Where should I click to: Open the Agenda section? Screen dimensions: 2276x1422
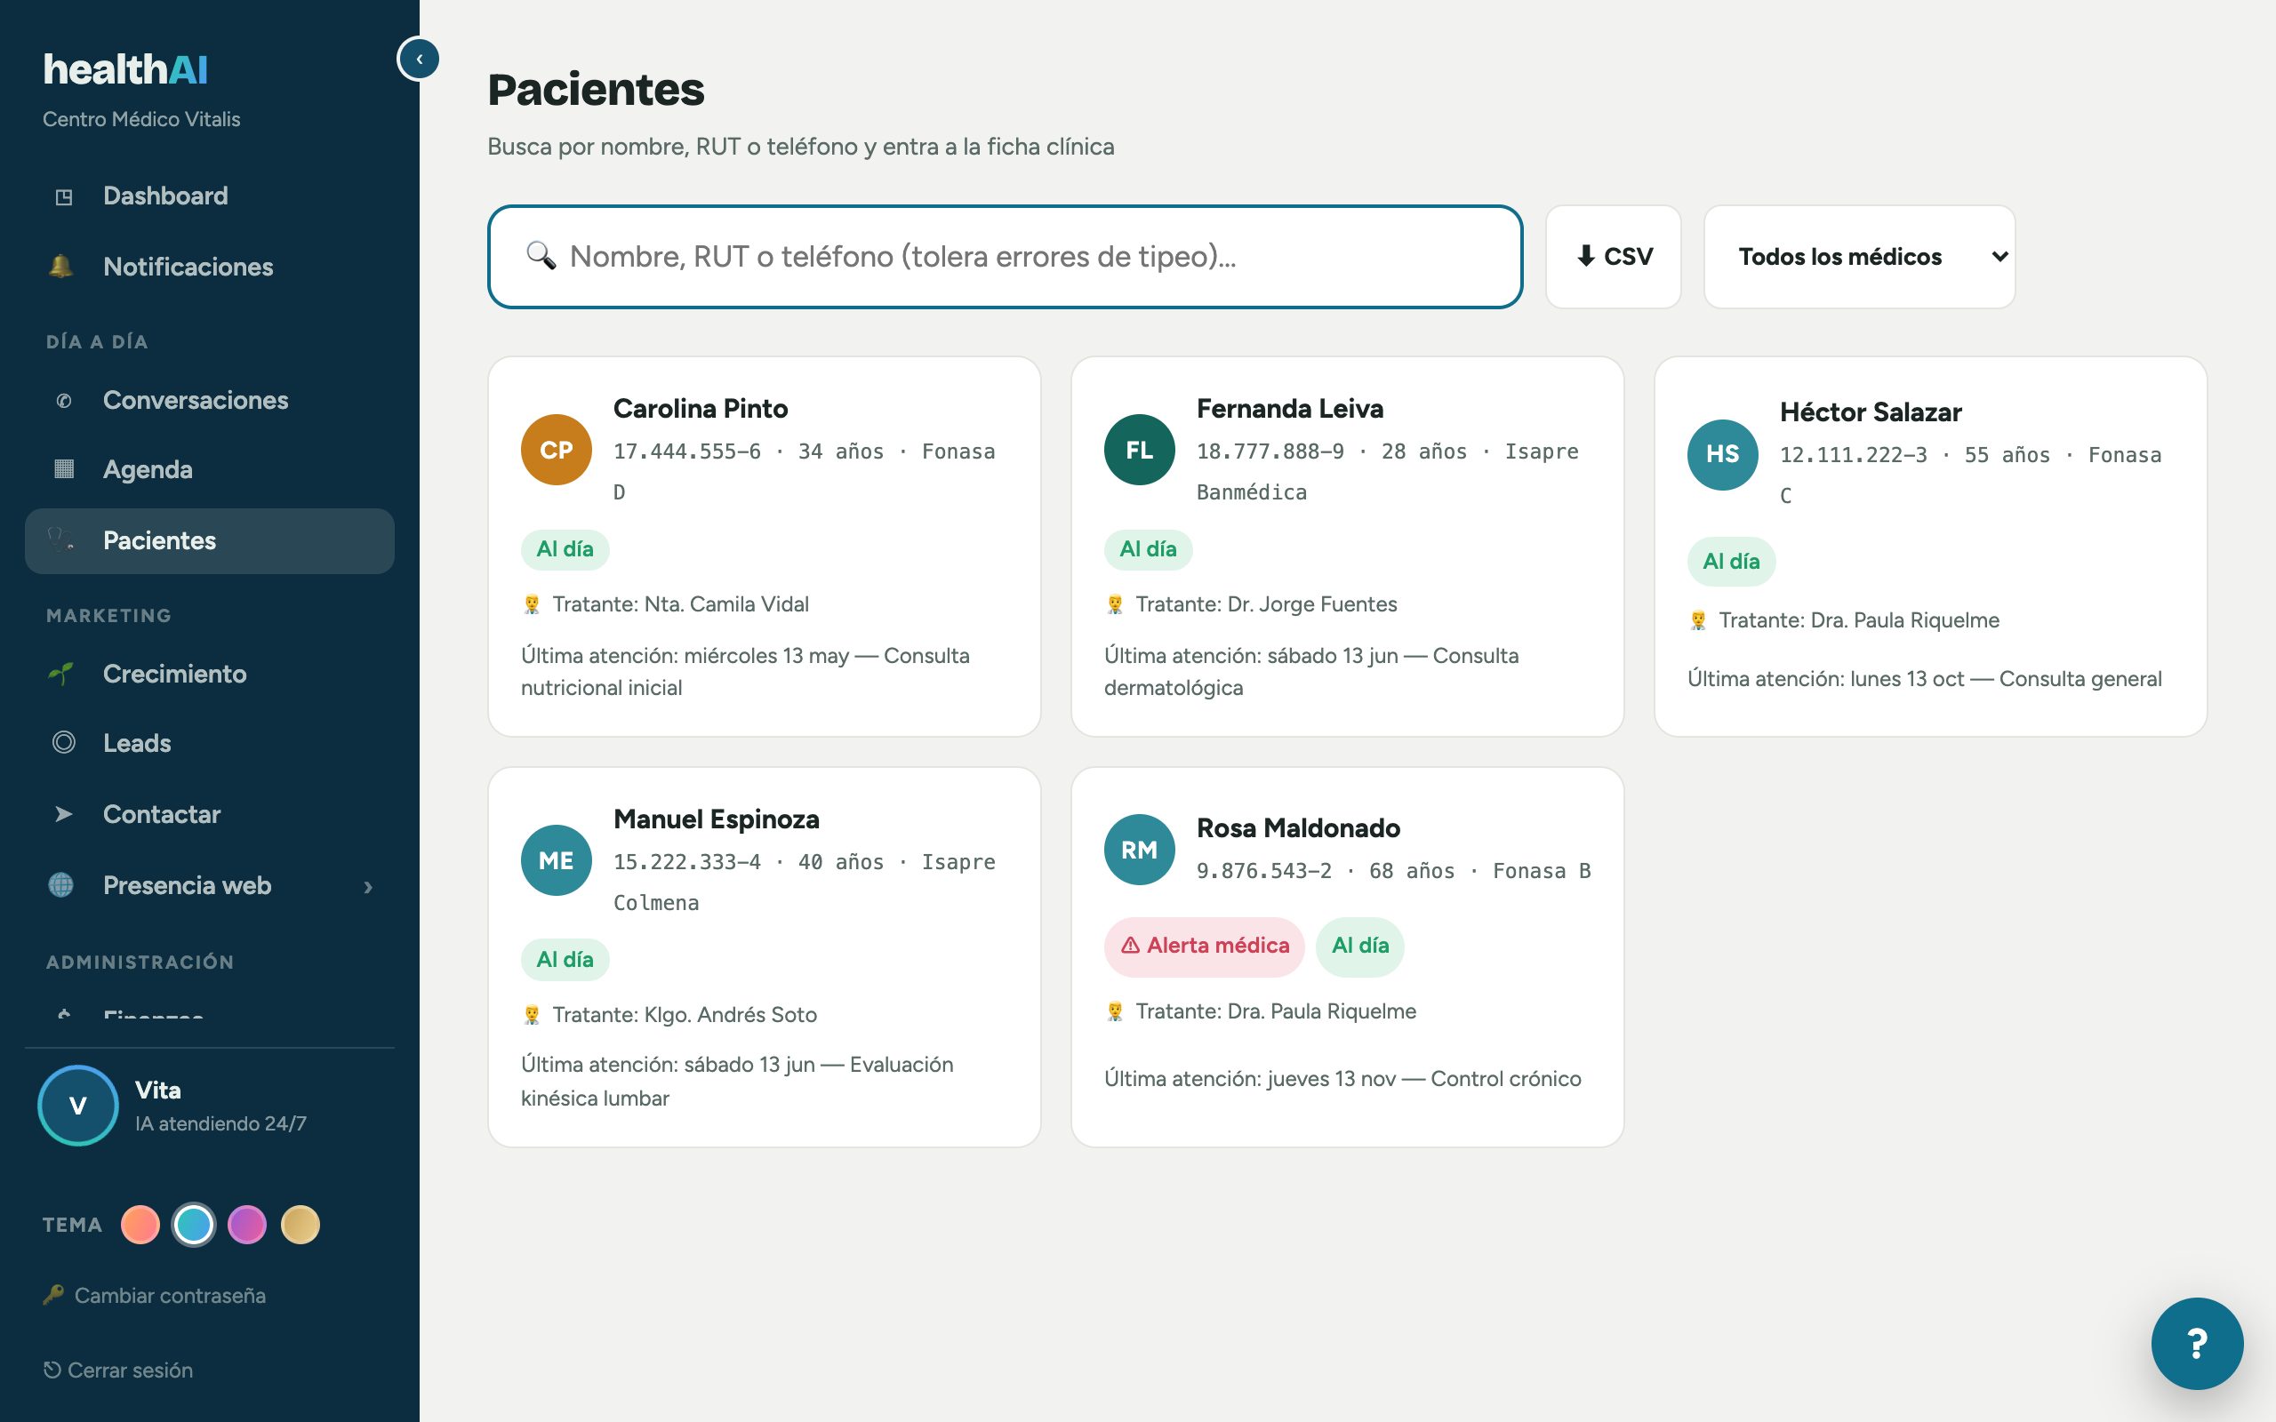[209, 469]
